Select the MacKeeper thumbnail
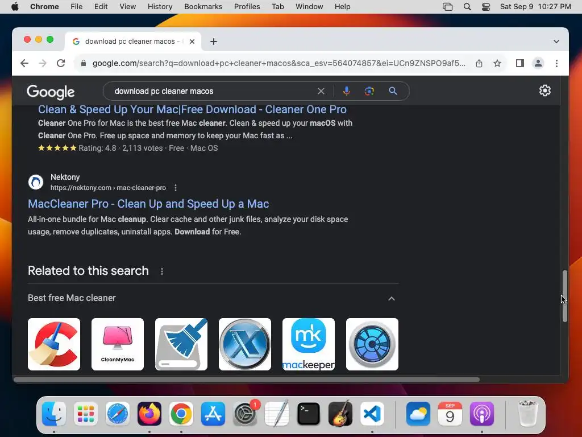The width and height of the screenshot is (582, 437). coord(309,344)
